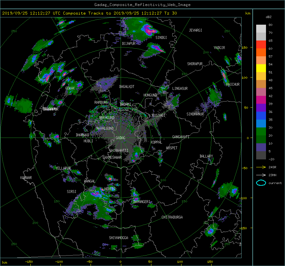
Task: Click the -50 tick on right axis
Action: [244, 168]
